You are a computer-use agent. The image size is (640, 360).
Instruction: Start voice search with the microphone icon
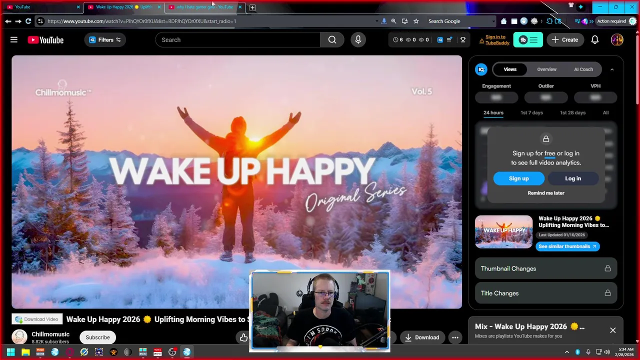358,40
